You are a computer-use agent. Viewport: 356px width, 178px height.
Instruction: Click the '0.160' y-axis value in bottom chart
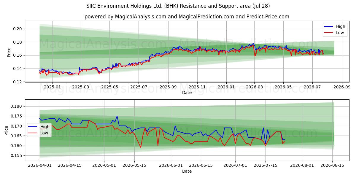click(x=17, y=146)
